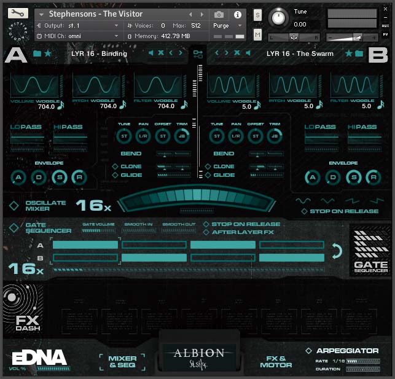The height and width of the screenshot is (379, 395).
Task: Open the wrench settings icon
Action: point(18,13)
